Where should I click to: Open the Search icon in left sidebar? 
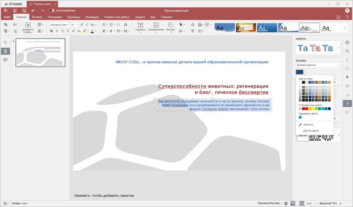6,43
